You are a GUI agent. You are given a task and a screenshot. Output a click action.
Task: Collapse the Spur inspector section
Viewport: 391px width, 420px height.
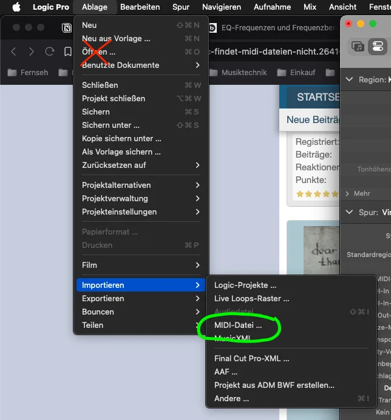tap(349, 212)
